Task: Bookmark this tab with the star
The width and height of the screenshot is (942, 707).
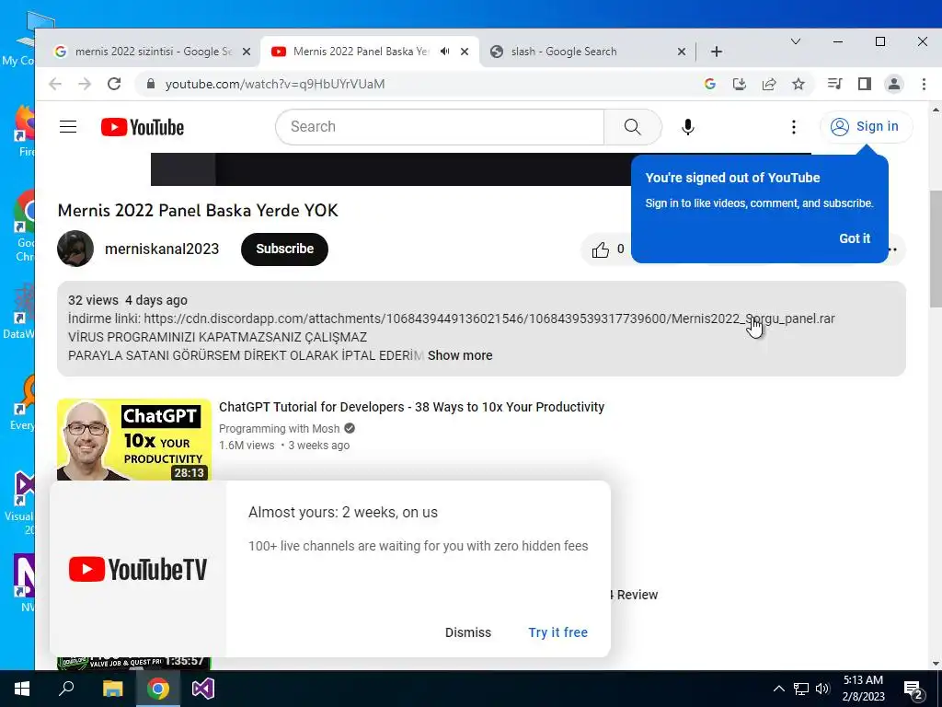Action: point(798,84)
